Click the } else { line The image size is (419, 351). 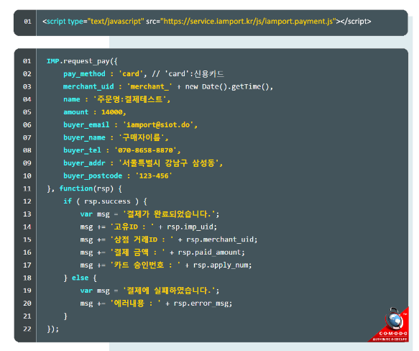point(80,278)
